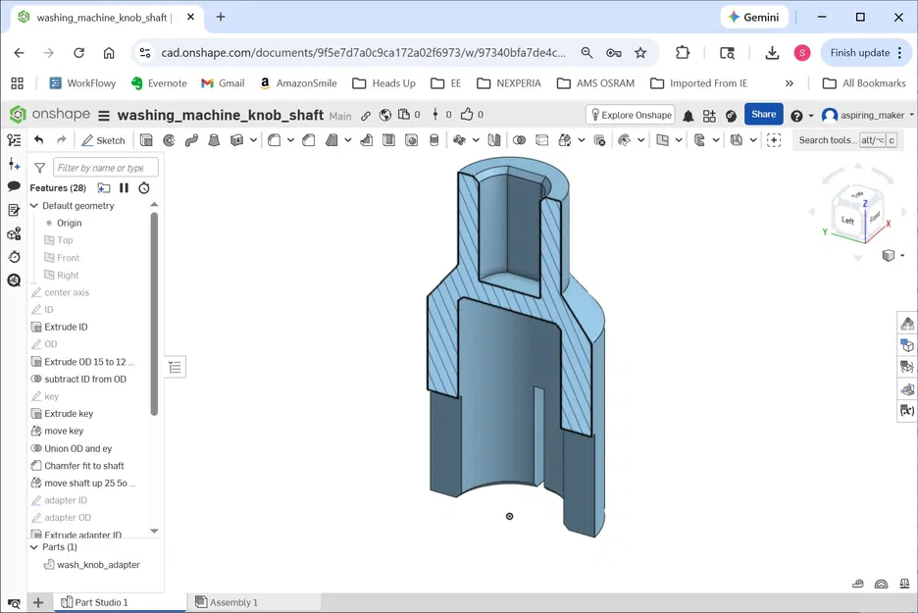Switch to the Assembly 1 tab
The image size is (918, 613).
tap(233, 601)
